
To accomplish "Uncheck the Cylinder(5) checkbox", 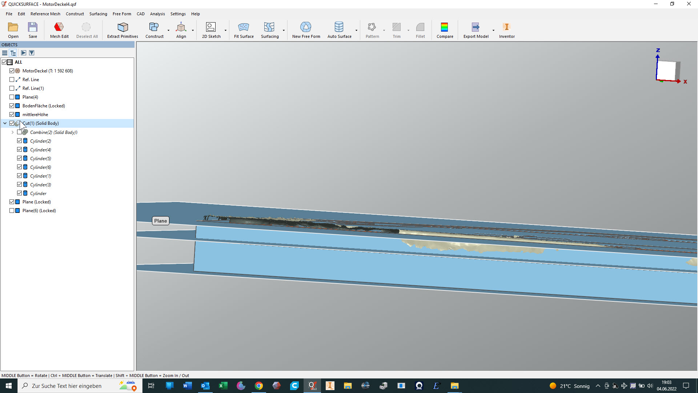I will point(20,158).
